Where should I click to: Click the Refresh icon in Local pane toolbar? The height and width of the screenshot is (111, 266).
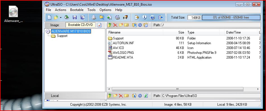146,96
